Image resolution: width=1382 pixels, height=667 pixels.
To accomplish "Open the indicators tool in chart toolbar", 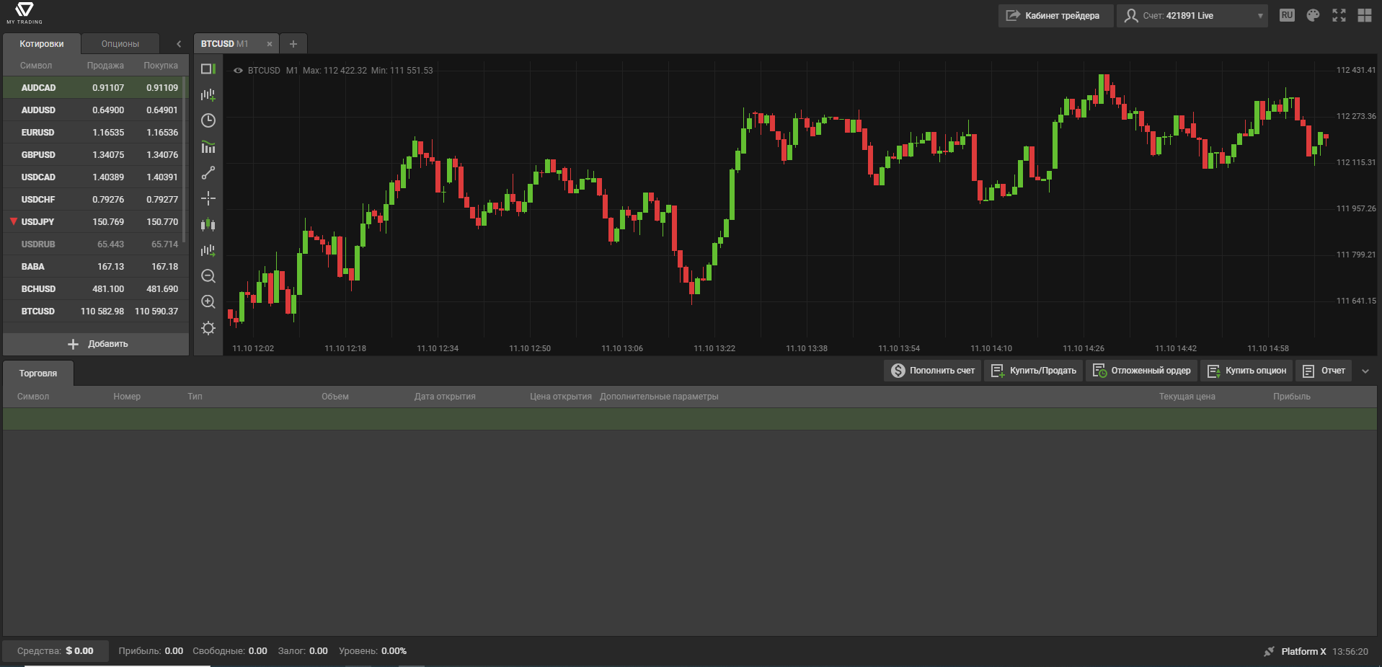I will pyautogui.click(x=208, y=147).
